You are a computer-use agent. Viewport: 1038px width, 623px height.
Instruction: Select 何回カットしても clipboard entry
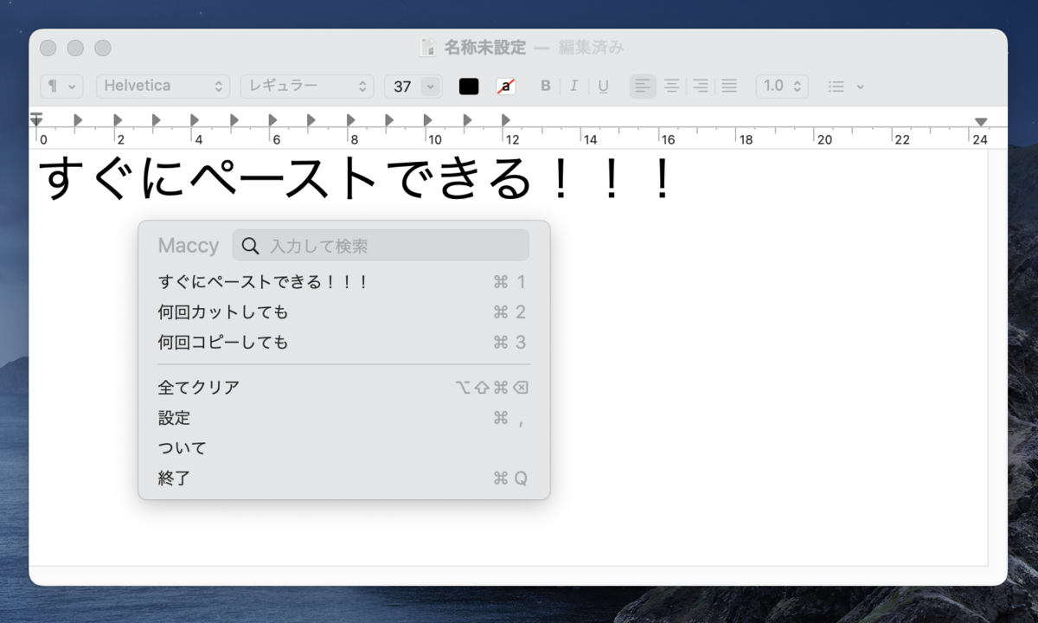pos(343,312)
